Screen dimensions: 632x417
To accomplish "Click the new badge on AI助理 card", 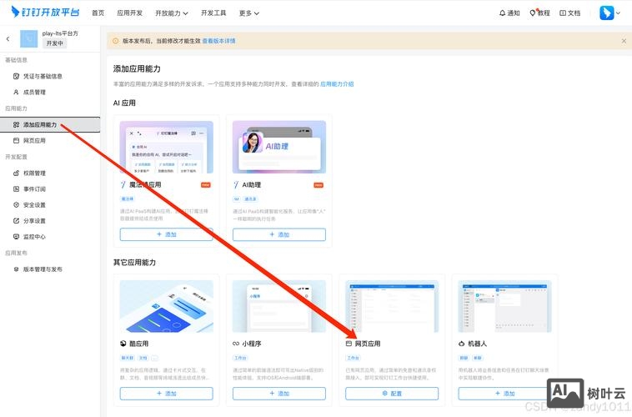I will click(x=319, y=185).
